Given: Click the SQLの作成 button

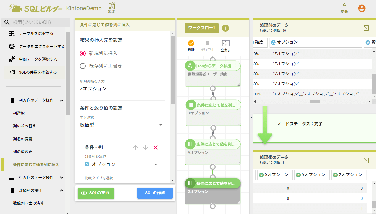Looking at the screenshot, I should [155, 193].
